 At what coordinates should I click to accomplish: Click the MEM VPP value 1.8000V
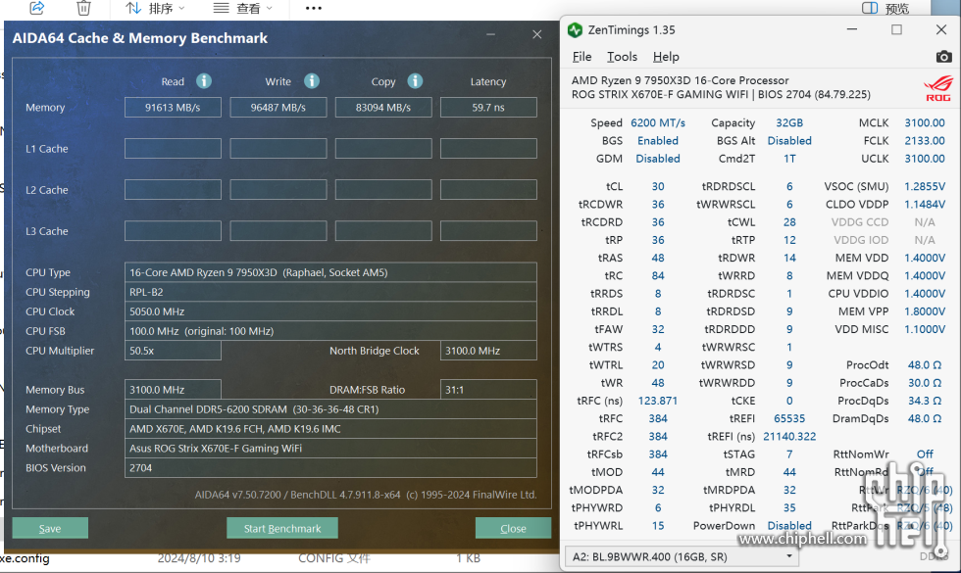pyautogui.click(x=925, y=311)
